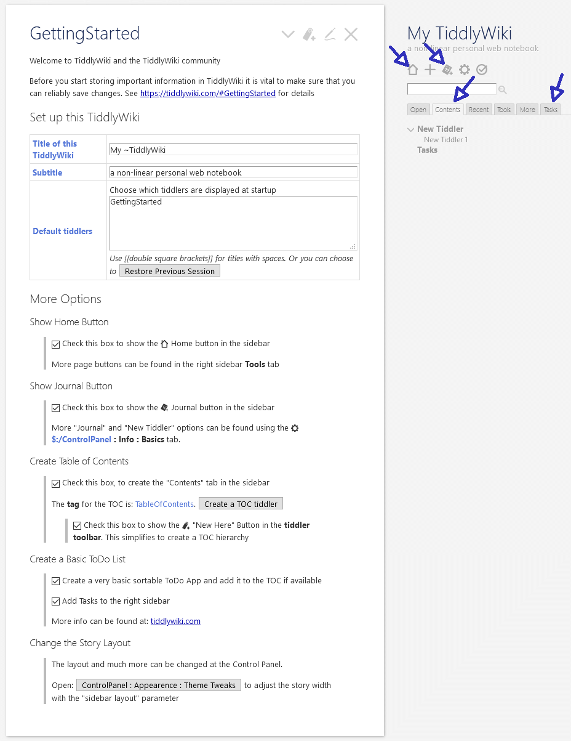The width and height of the screenshot is (571, 741).
Task: Open the Title of this TiddlyWiki link
Action: 55,149
